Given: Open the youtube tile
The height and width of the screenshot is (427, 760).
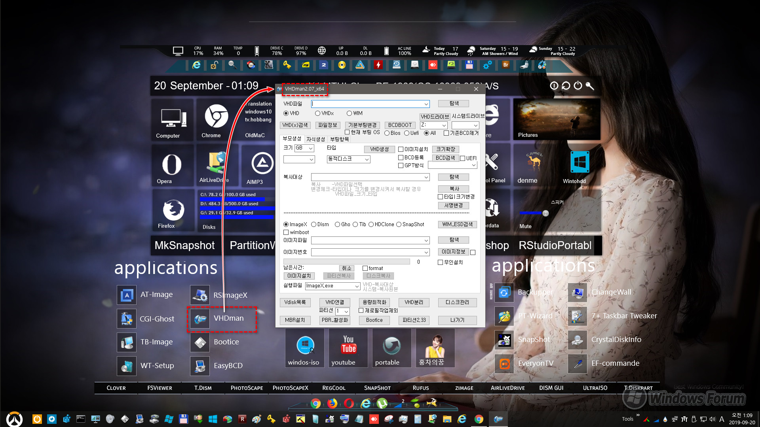Looking at the screenshot, I should coord(348,348).
